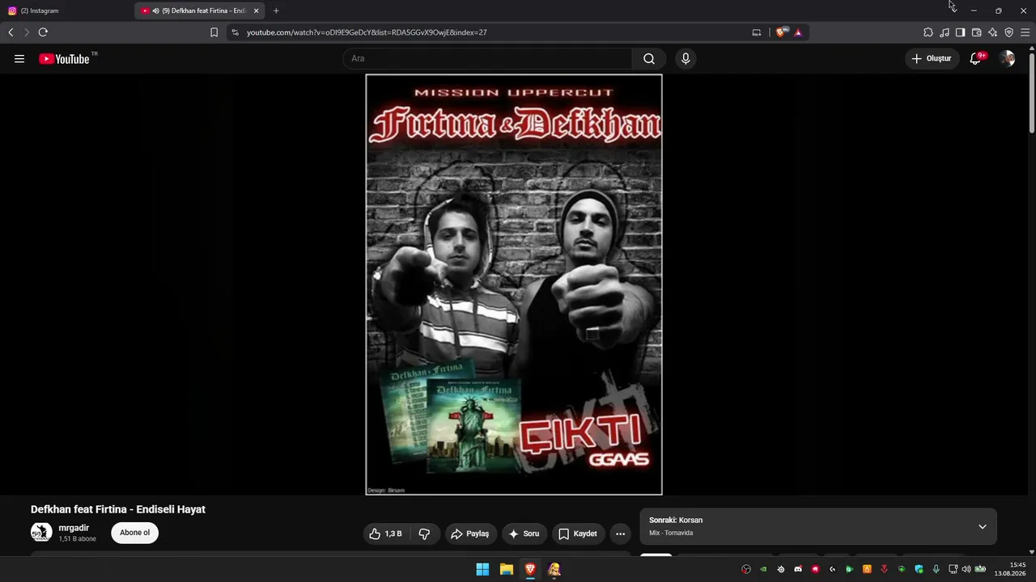
Task: Open the browser main menu
Action: pos(1025,32)
